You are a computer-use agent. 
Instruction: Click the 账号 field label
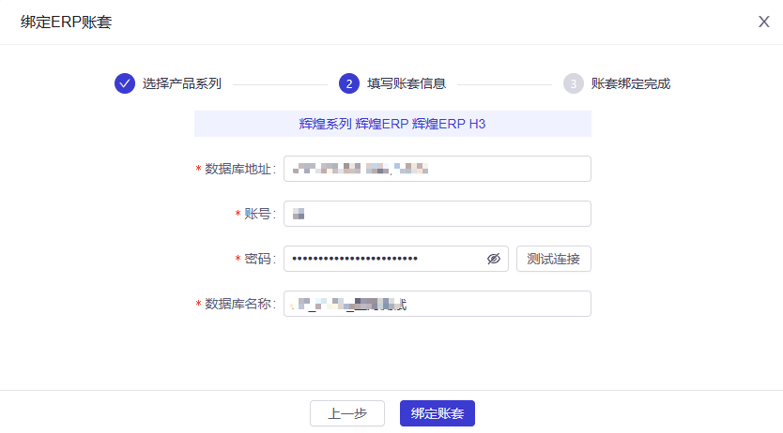(260, 214)
